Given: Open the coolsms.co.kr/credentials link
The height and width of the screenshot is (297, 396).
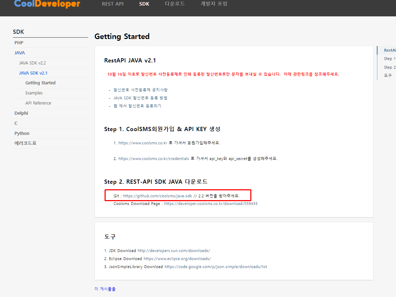Looking at the screenshot, I should [153, 159].
